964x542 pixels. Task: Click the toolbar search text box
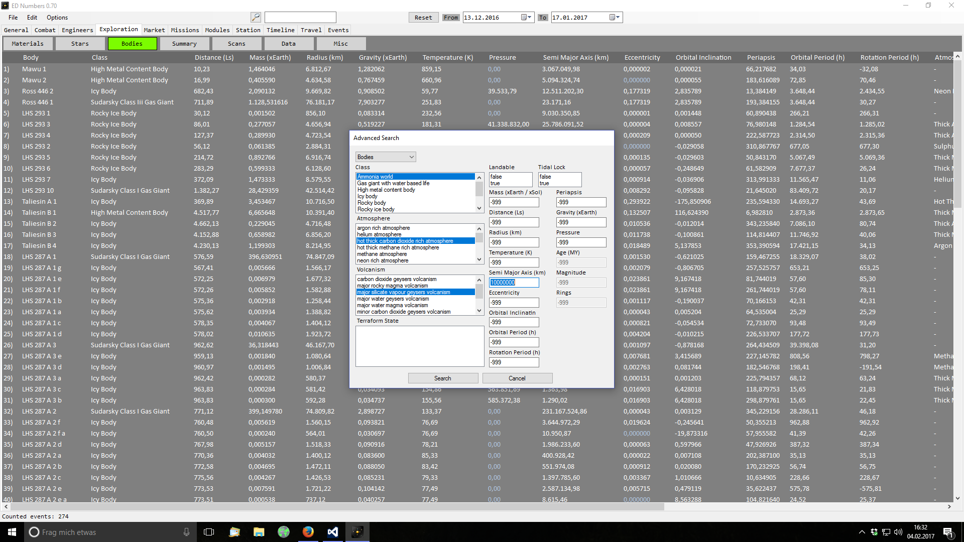point(300,18)
